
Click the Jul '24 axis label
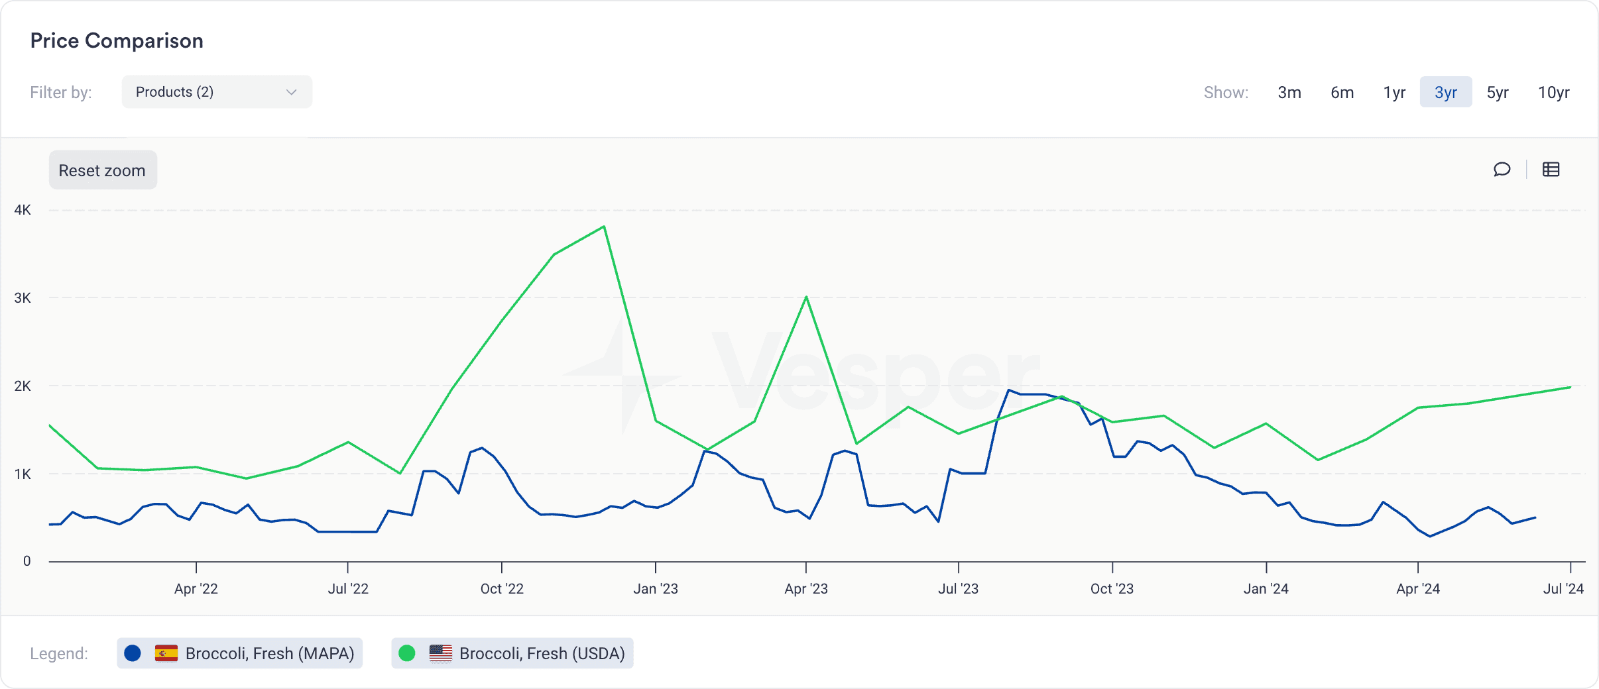pos(1564,588)
